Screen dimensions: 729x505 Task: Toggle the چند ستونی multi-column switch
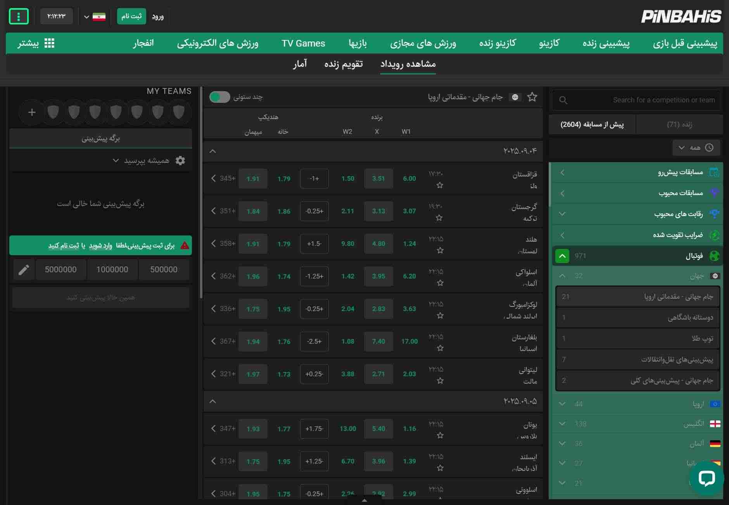[220, 97]
